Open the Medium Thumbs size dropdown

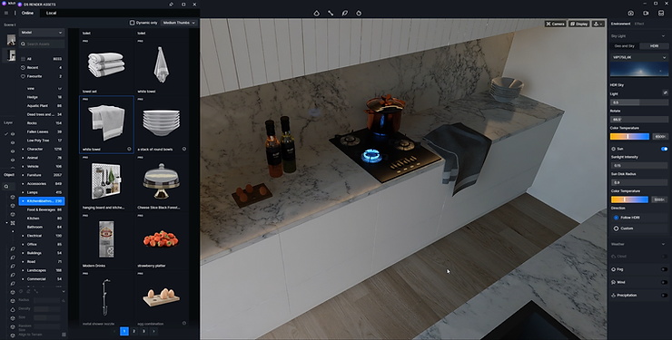point(179,23)
